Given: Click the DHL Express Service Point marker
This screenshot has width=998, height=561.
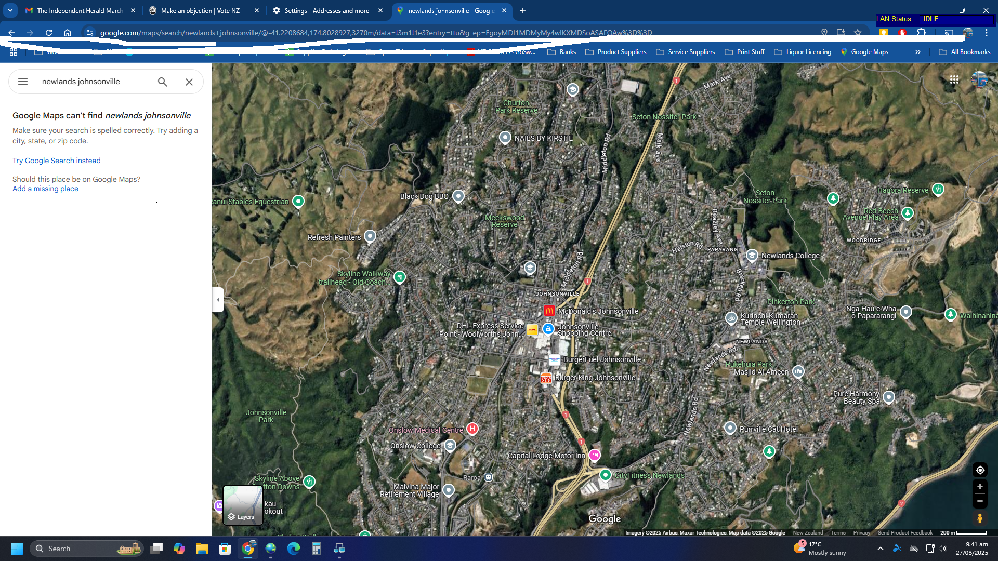Looking at the screenshot, I should [532, 330].
